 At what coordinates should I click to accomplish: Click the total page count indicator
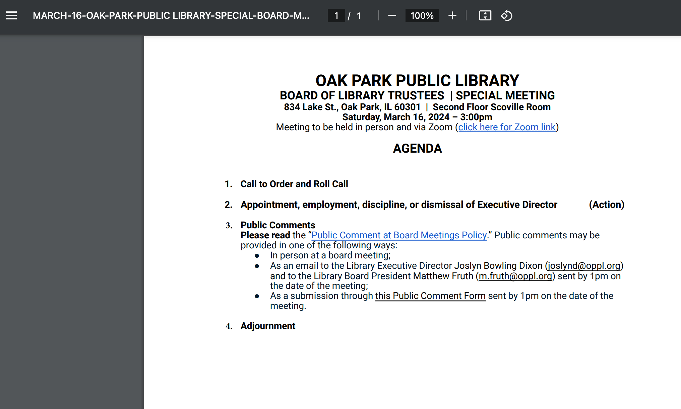[359, 15]
